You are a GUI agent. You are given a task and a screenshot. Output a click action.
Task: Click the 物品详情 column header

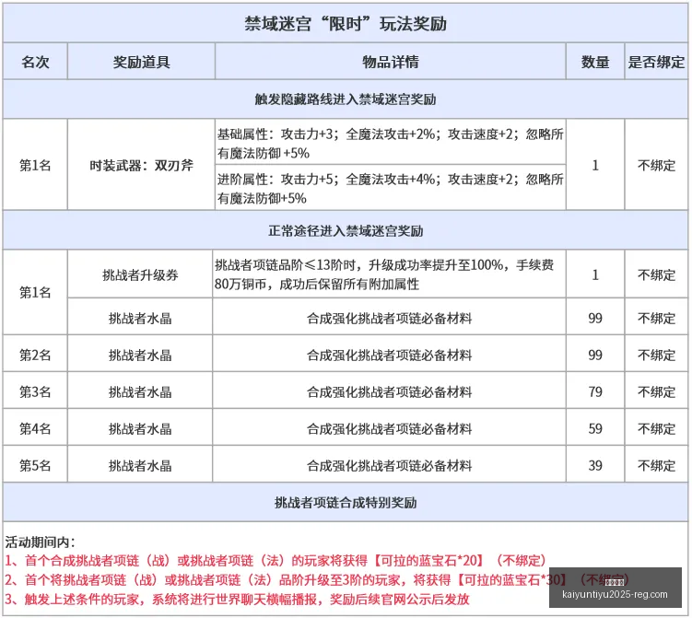coord(390,62)
